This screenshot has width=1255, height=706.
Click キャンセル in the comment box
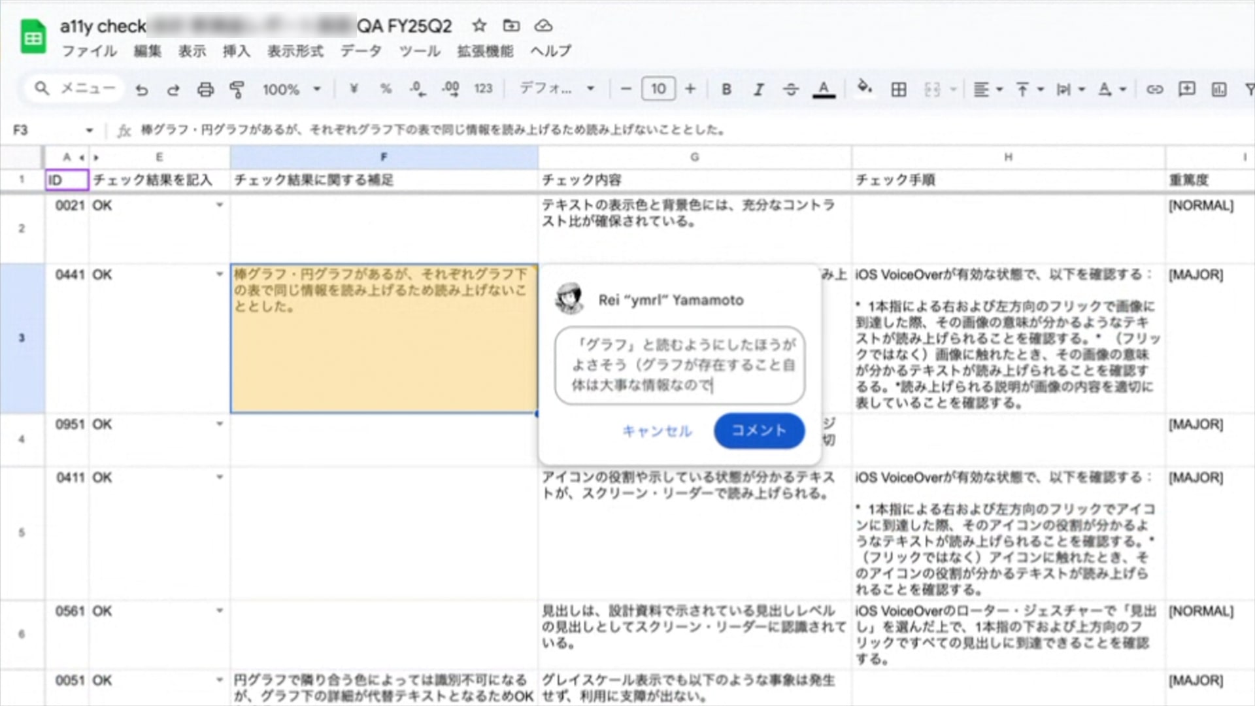[657, 431]
